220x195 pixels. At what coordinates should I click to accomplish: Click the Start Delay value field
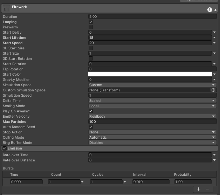click(x=150, y=32)
